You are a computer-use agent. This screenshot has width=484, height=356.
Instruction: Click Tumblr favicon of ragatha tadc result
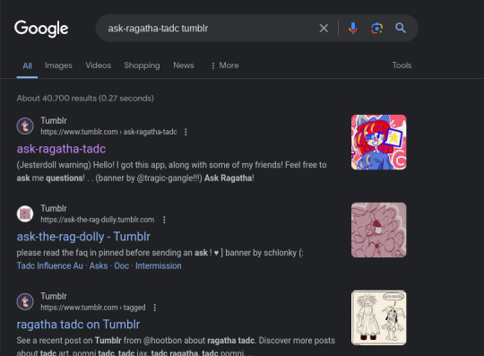click(25, 301)
